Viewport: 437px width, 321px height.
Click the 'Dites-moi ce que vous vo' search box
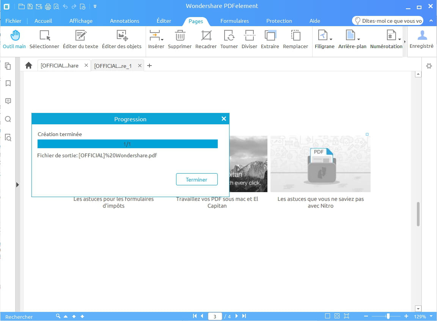[388, 21]
